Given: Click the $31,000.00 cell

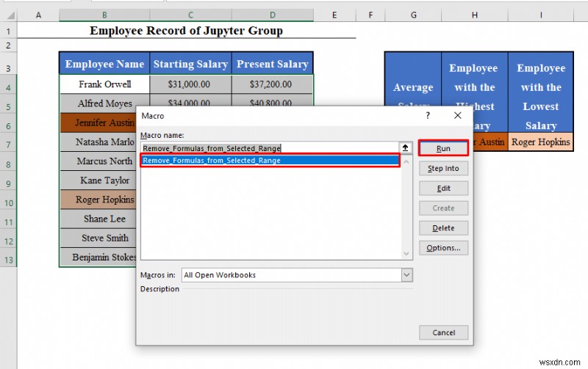Looking at the screenshot, I should [x=190, y=84].
